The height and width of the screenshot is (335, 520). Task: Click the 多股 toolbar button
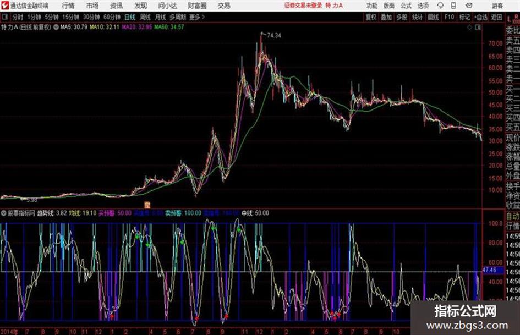[402, 17]
